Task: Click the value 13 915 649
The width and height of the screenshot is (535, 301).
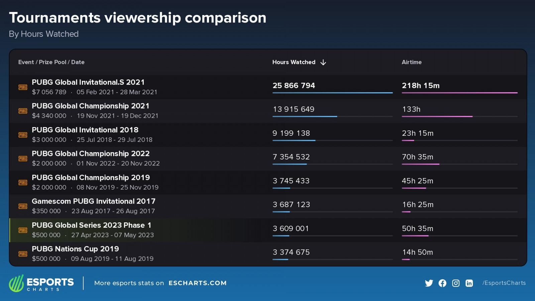Action: pyautogui.click(x=294, y=109)
